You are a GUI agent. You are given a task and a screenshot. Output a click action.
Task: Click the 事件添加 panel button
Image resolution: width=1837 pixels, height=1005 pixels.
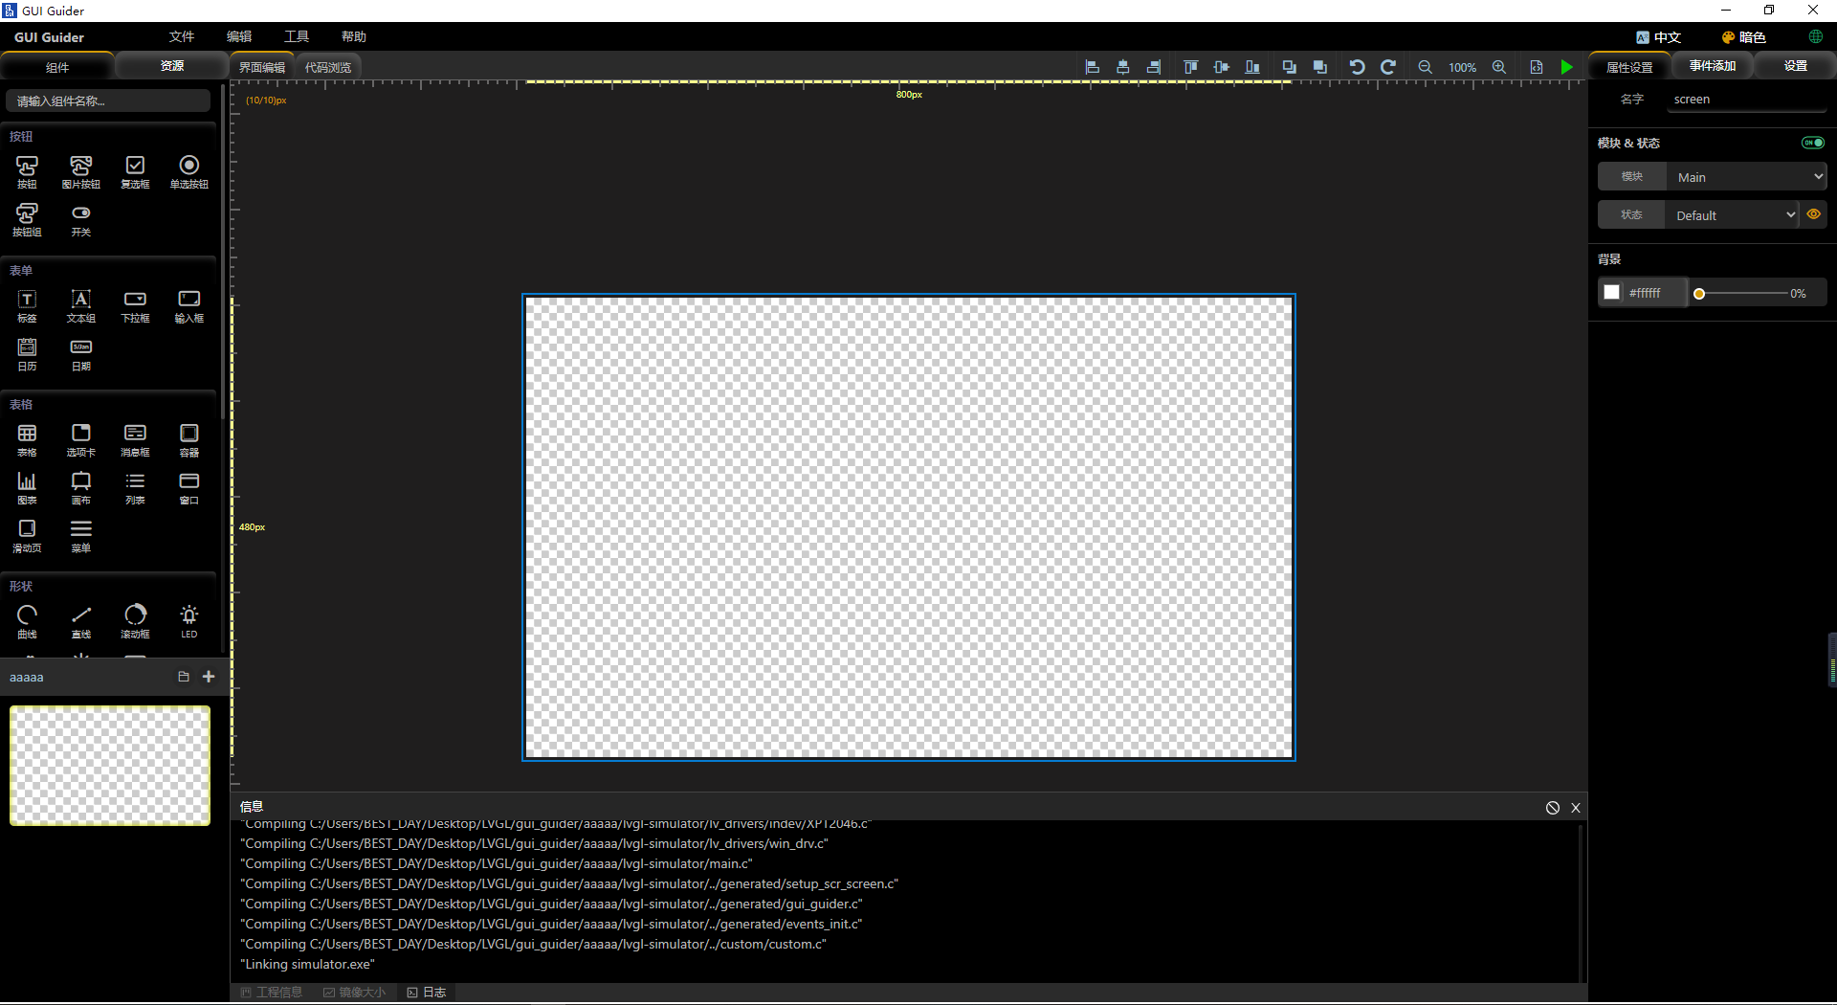[x=1712, y=66]
